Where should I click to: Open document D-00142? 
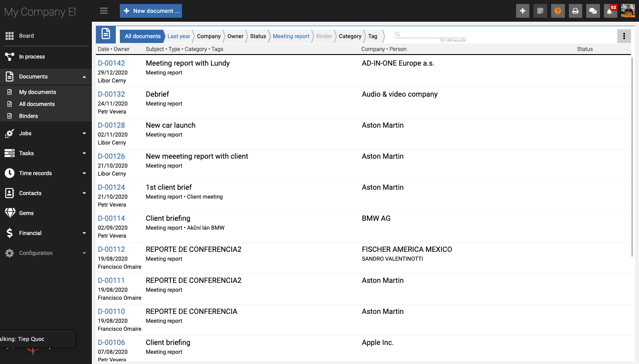click(111, 63)
